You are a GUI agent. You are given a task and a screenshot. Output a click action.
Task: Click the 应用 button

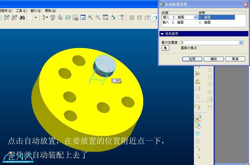pos(192,59)
